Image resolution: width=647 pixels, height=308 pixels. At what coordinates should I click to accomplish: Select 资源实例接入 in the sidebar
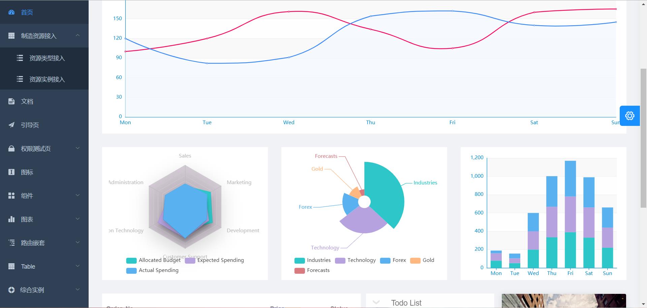click(x=47, y=79)
